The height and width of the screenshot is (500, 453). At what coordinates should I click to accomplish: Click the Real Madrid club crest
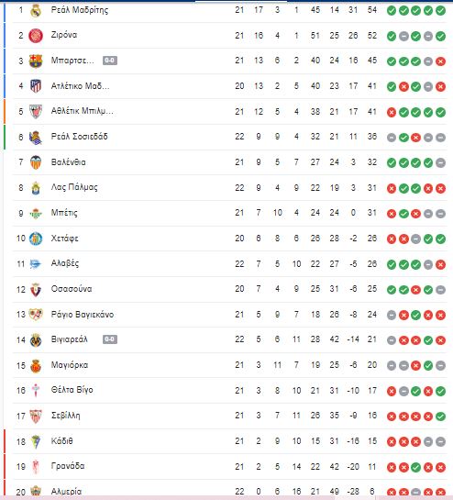[36, 10]
